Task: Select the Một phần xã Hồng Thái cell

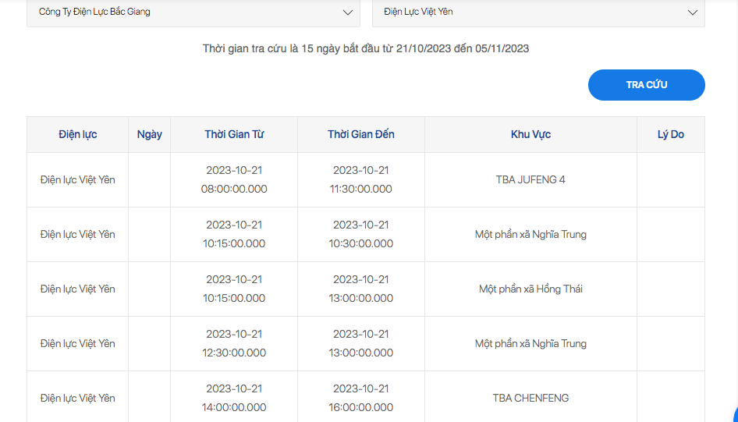Action: pos(530,289)
